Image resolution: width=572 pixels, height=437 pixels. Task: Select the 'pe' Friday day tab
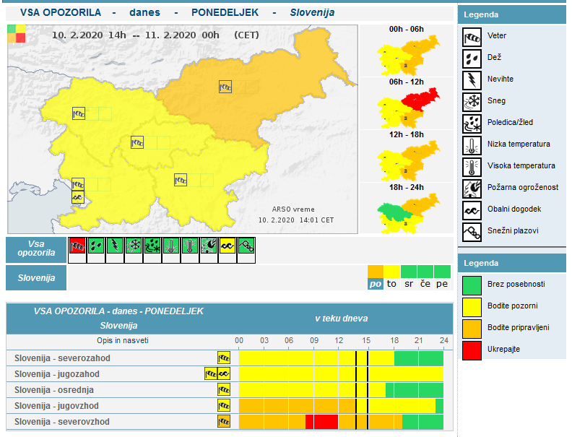point(442,278)
